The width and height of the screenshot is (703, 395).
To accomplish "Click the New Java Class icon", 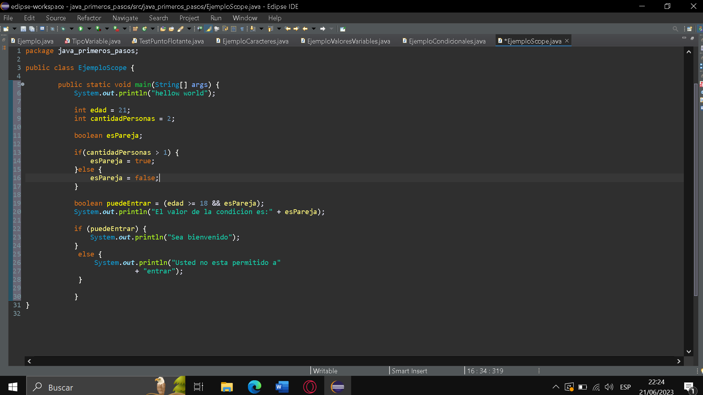I will (x=144, y=29).
